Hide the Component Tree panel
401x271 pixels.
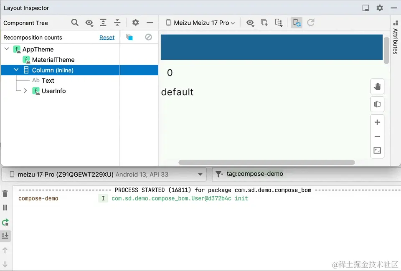click(150, 23)
